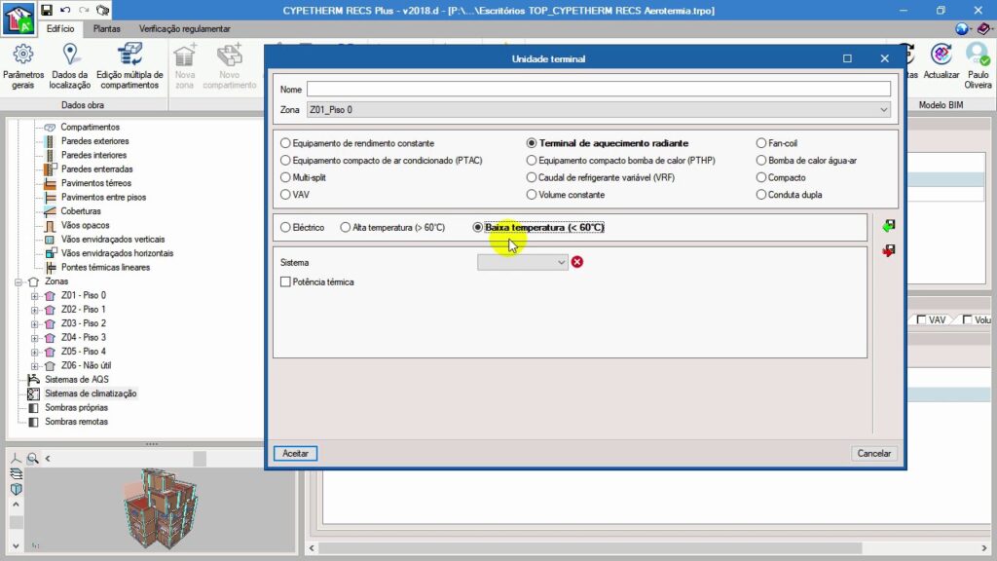Switch to the Plantas tab
This screenshot has height=561, width=997.
click(x=107, y=29)
